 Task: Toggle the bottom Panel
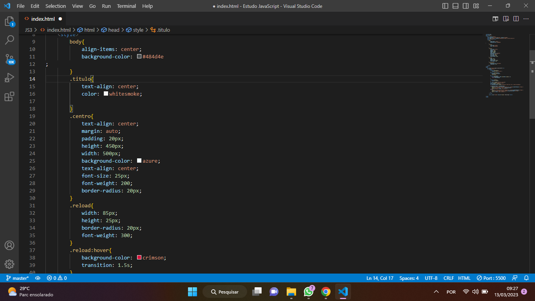pos(455,6)
